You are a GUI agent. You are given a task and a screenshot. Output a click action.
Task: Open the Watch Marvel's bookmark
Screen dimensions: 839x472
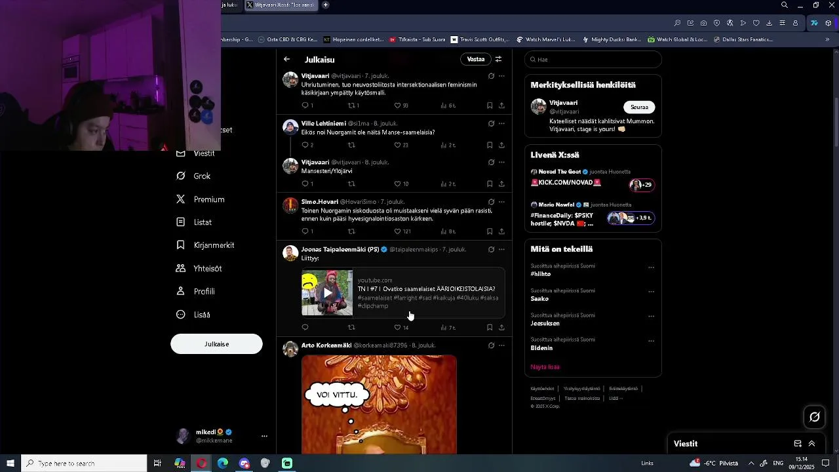coord(545,39)
